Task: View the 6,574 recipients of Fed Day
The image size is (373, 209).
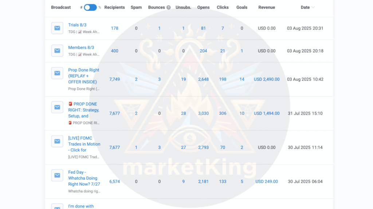Action: (114, 181)
